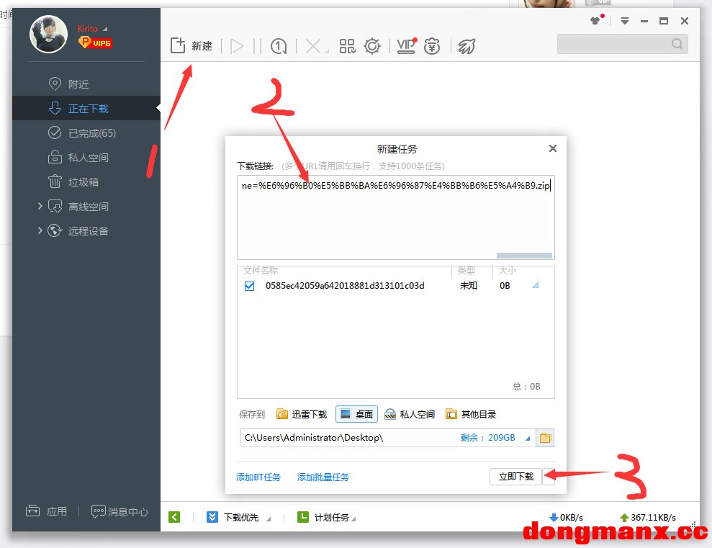The image size is (712, 548).
Task: Open 垃圾箱 in the sidebar
Action: [x=83, y=182]
